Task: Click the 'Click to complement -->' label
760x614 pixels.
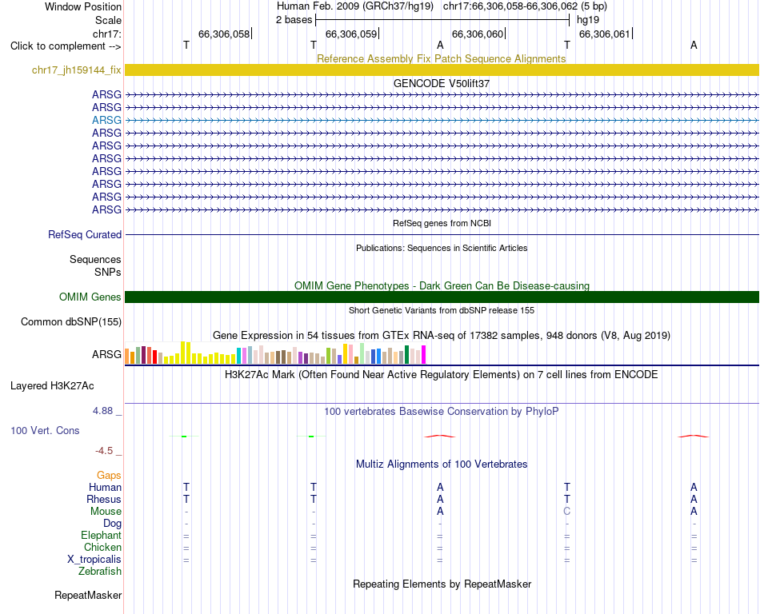Action: [x=66, y=46]
